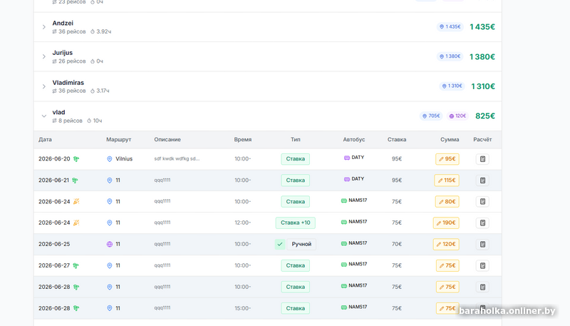Edit the 95€ sum on 2026-06-20

pyautogui.click(x=447, y=159)
